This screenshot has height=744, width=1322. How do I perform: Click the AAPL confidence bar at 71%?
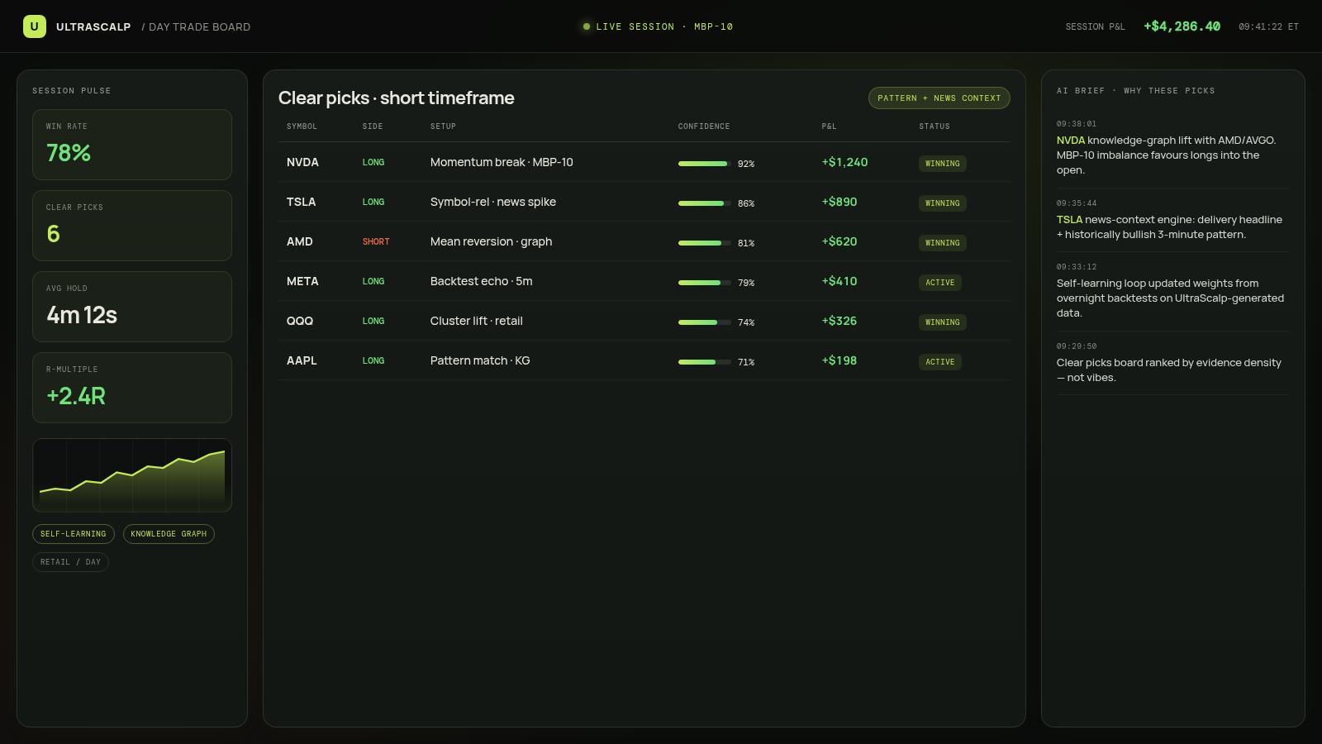pos(704,362)
